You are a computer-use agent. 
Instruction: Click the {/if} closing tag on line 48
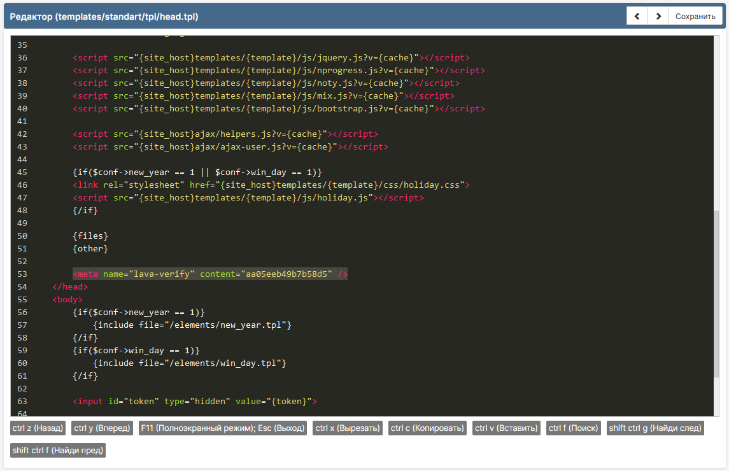85,210
